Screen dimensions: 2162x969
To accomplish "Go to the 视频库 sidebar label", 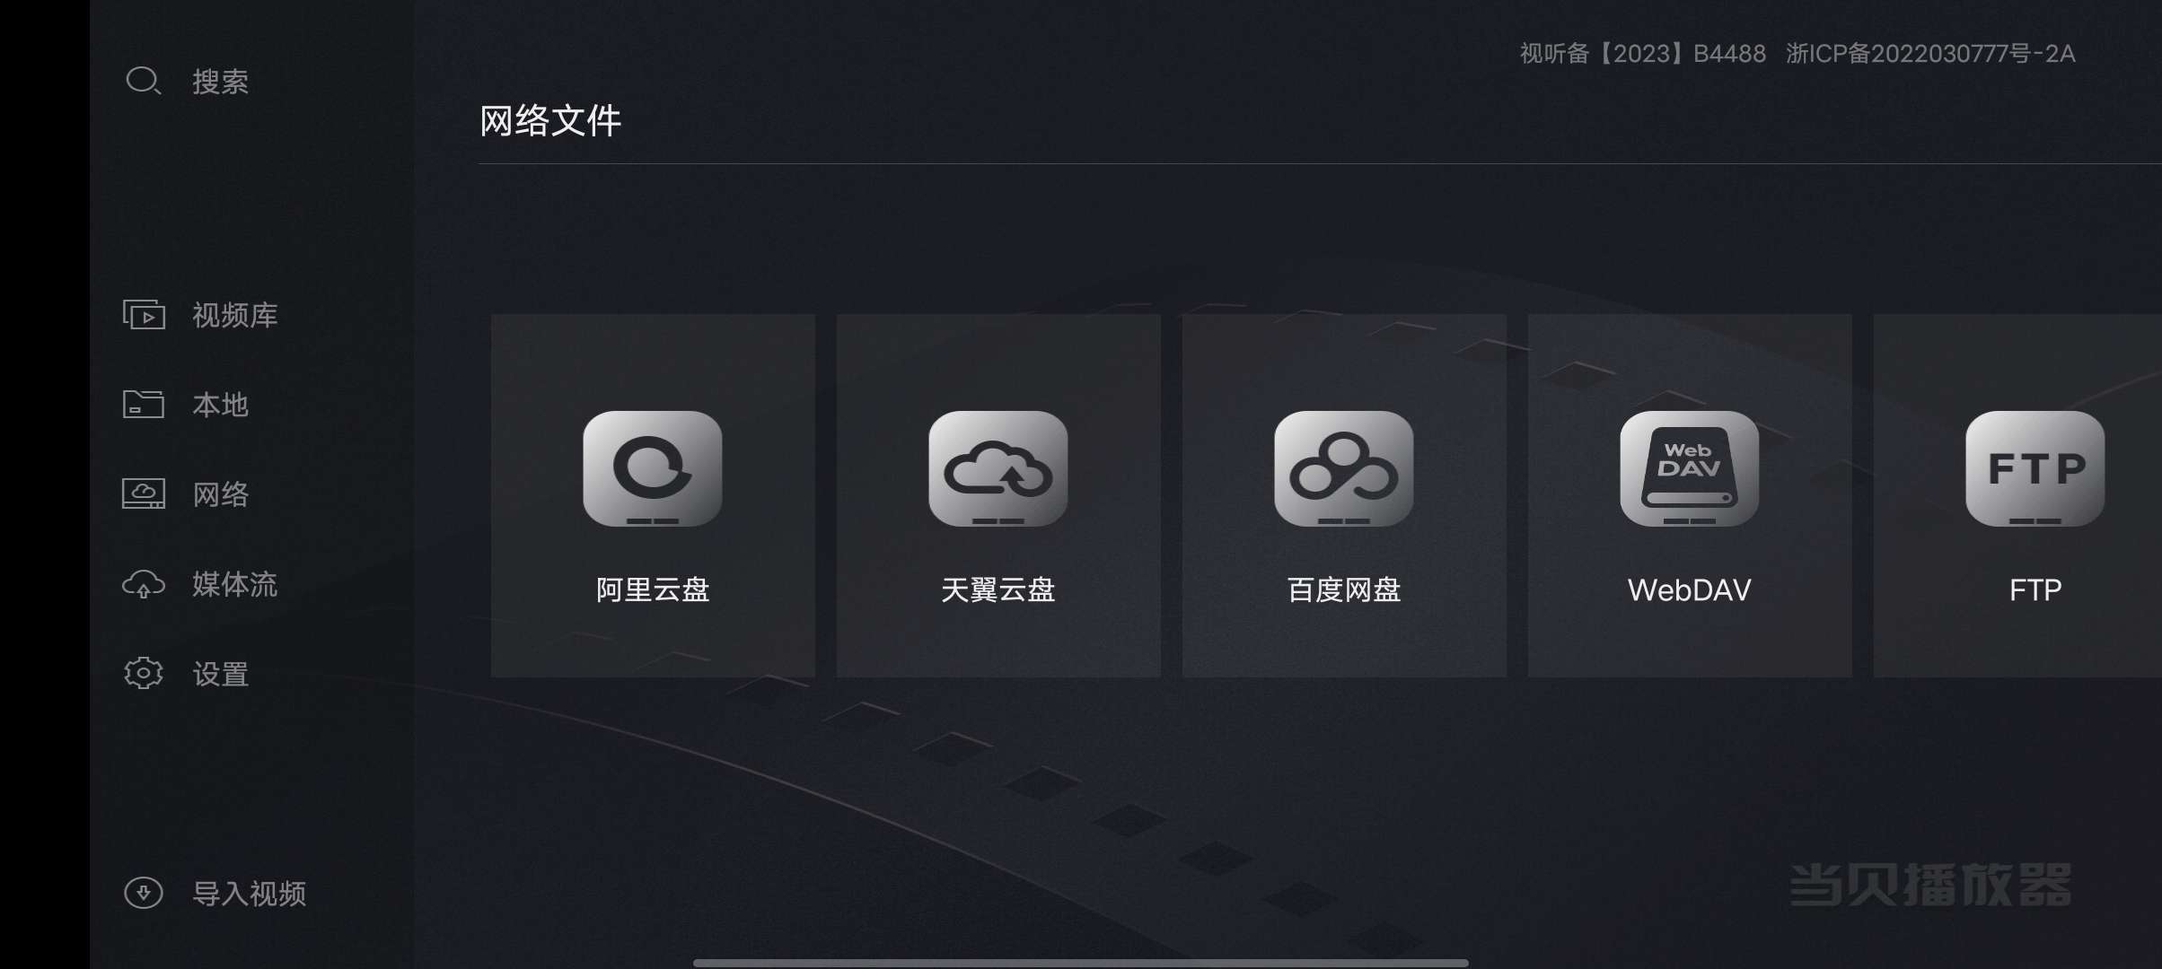I will click(x=235, y=315).
